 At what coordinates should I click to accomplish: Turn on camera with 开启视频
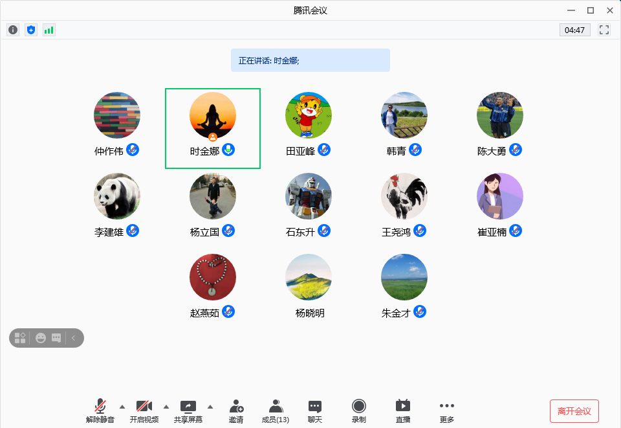pyautogui.click(x=144, y=411)
